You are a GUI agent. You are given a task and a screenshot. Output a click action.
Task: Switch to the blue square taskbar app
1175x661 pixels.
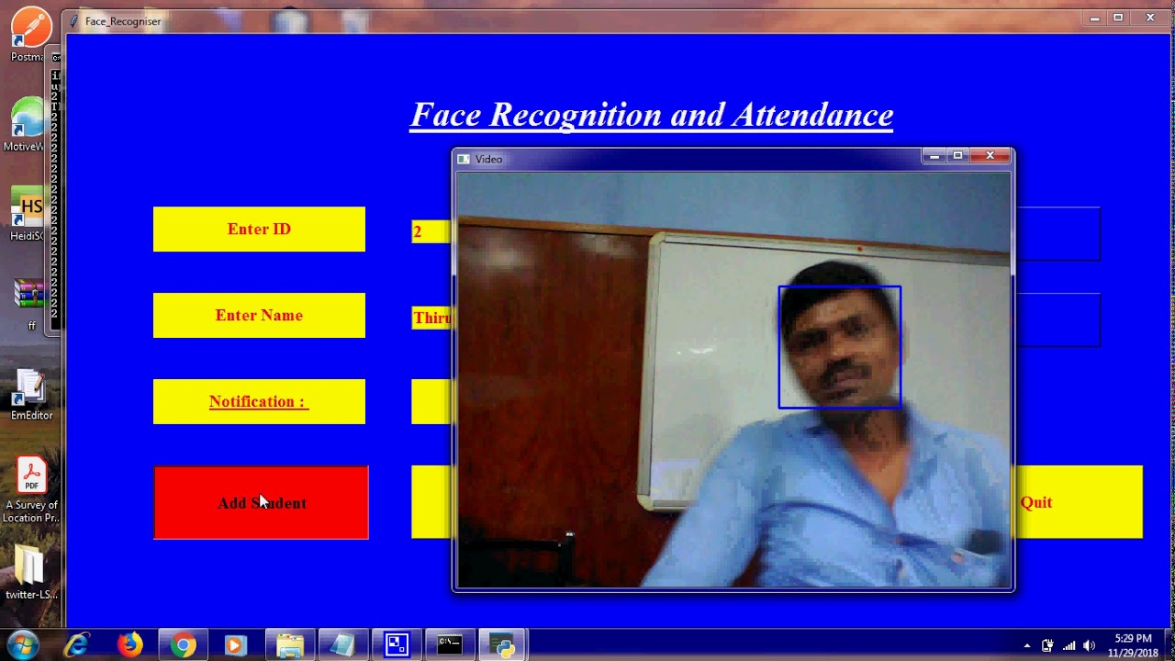point(397,645)
